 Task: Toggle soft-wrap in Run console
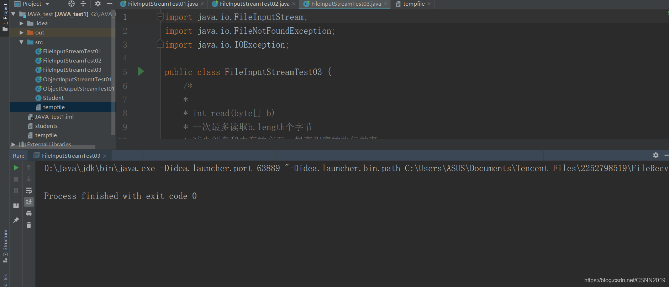(29, 191)
